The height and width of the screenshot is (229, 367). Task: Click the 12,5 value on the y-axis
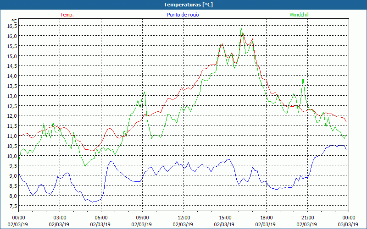[12, 106]
